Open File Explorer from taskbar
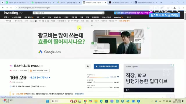Viewport: 186px width, 104px height. pyautogui.click(x=96, y=101)
